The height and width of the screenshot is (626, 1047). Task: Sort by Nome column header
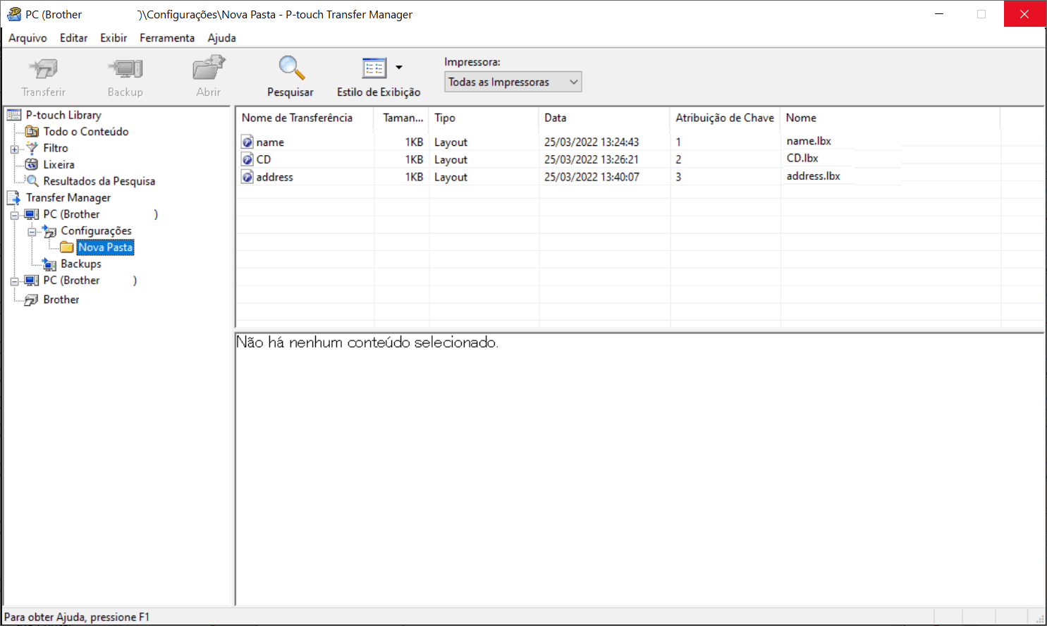coord(890,118)
